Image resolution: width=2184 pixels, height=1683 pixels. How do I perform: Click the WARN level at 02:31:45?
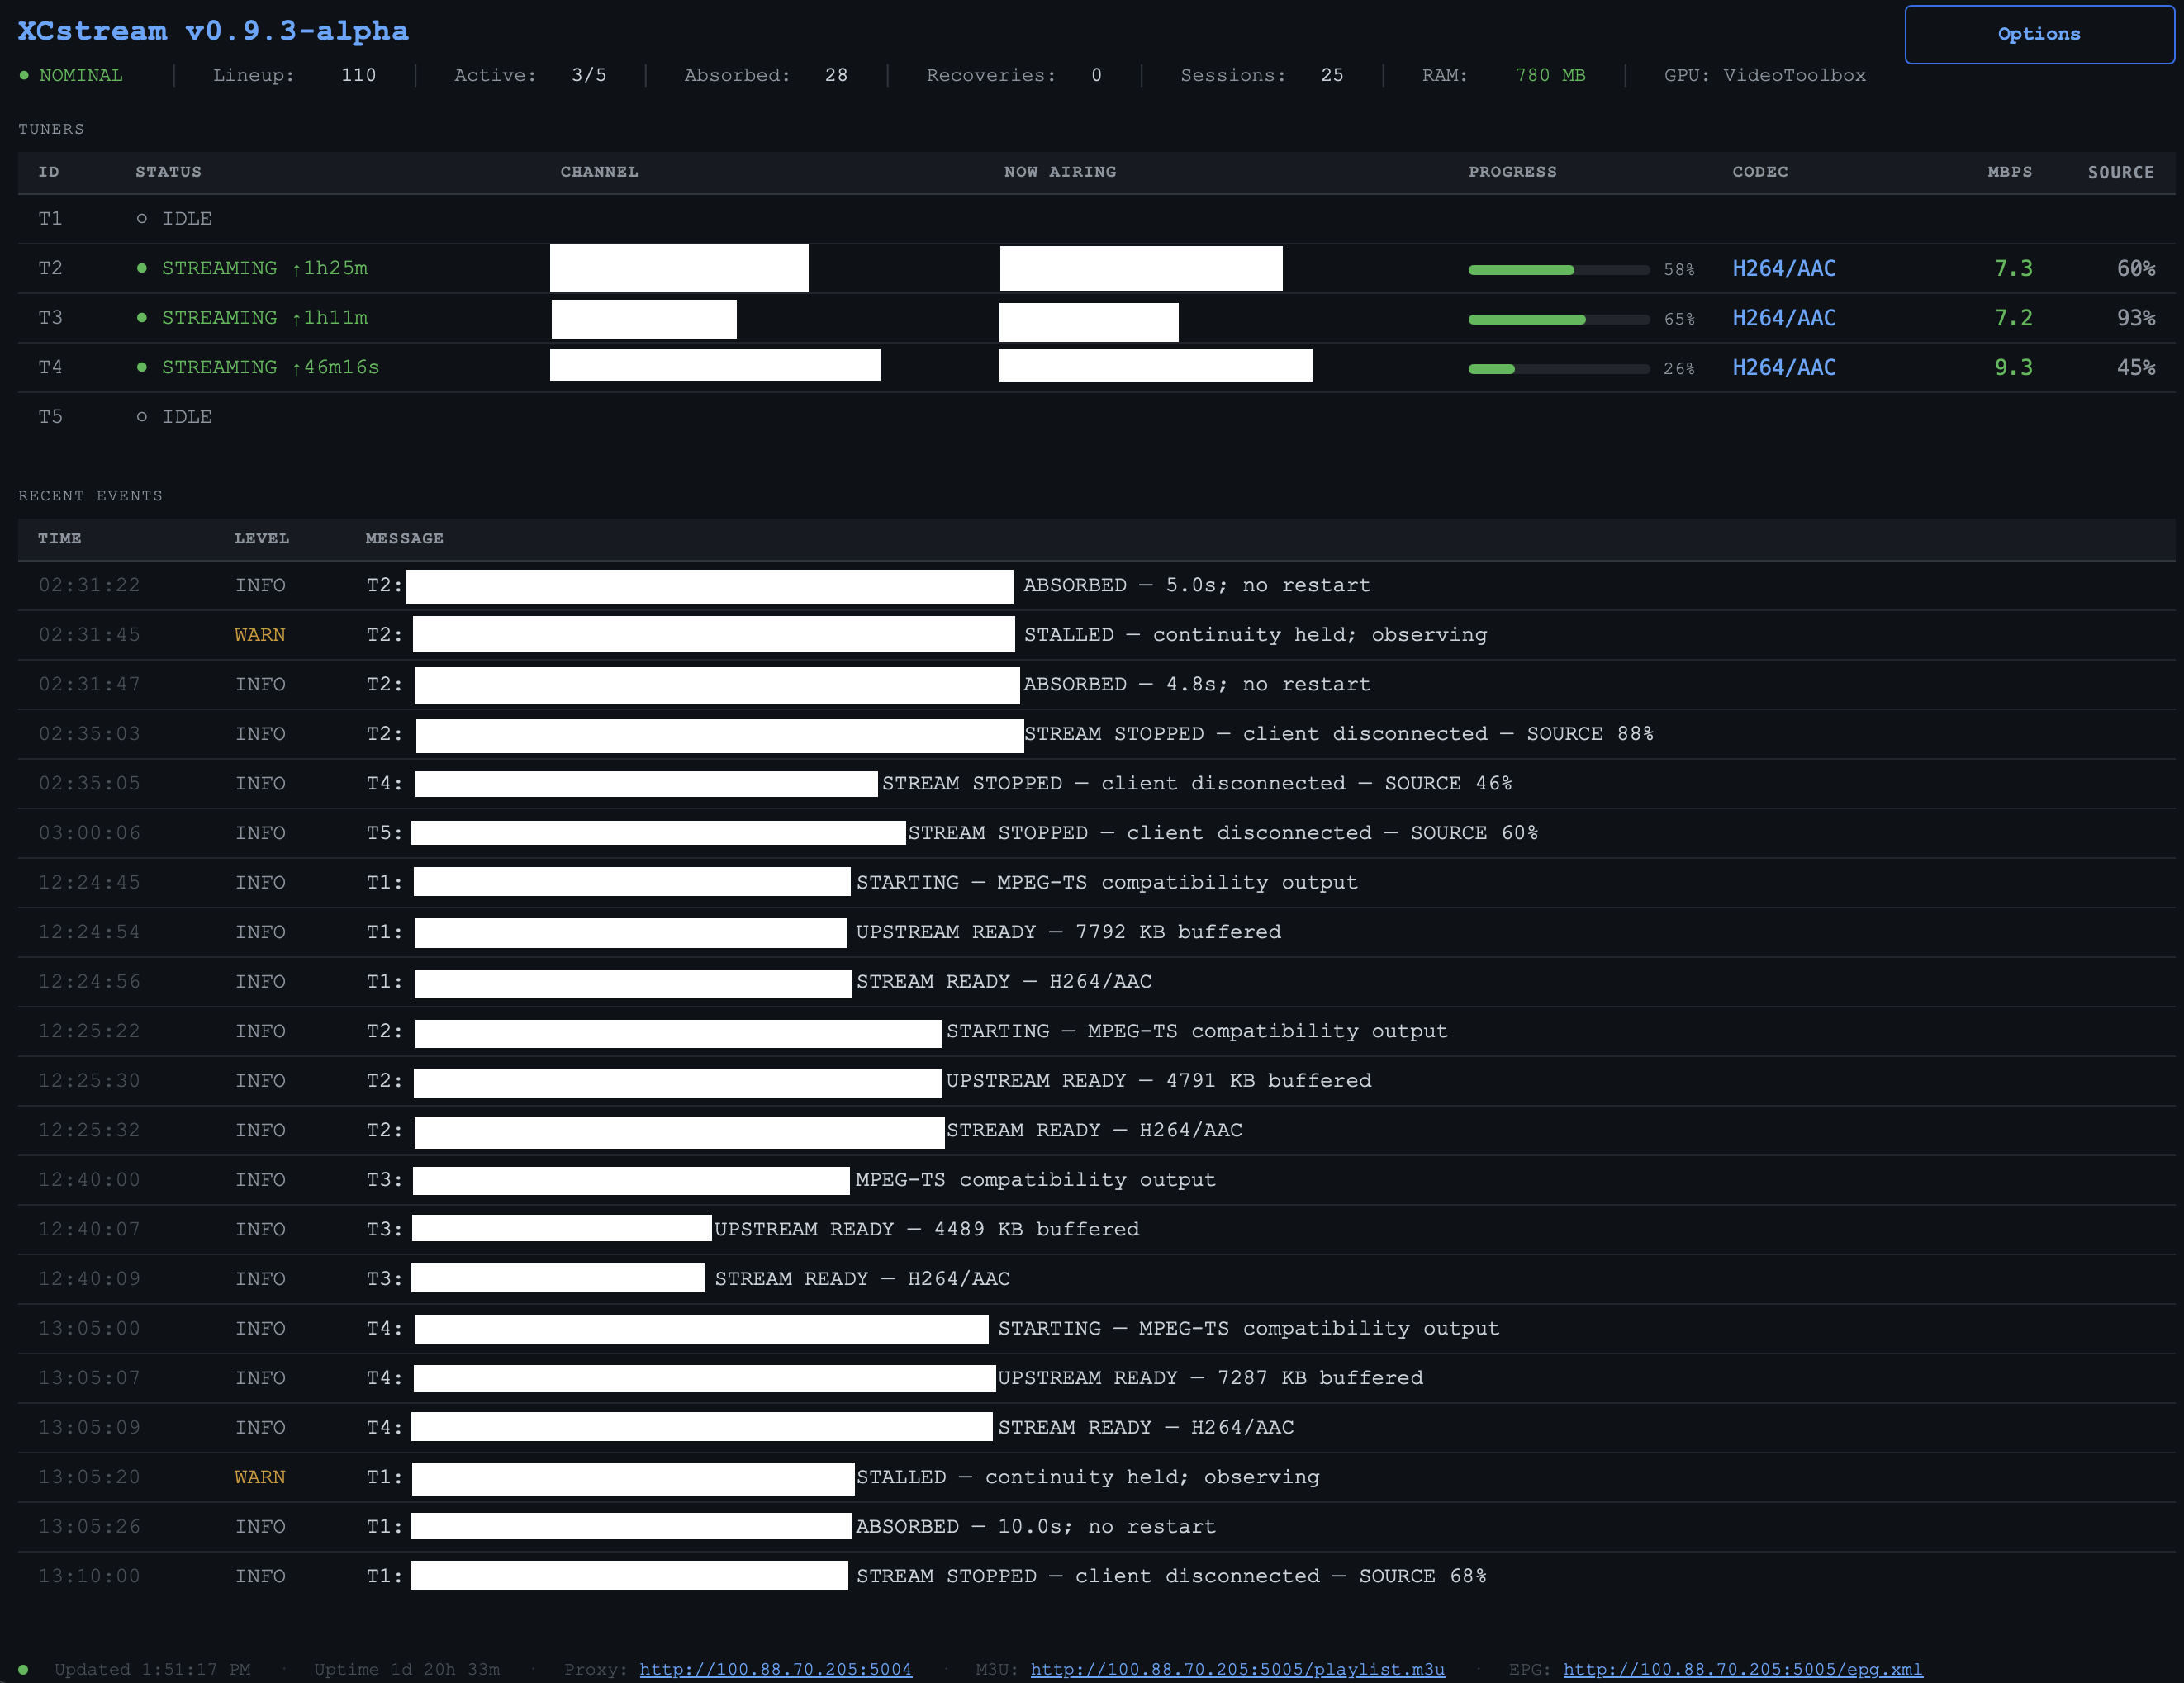coord(260,635)
